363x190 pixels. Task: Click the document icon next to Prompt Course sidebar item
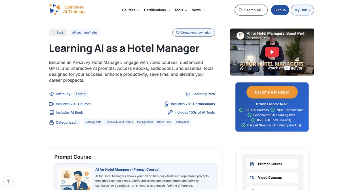(x=252, y=164)
